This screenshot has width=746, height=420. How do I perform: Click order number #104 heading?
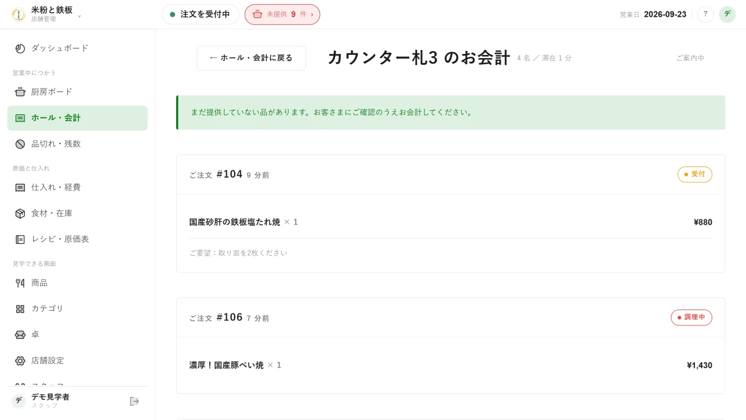pyautogui.click(x=229, y=174)
